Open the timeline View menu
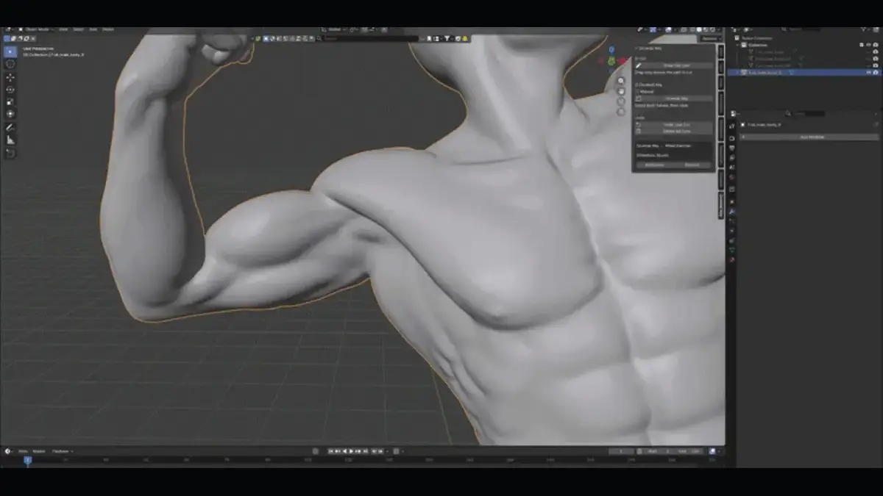 coord(23,450)
